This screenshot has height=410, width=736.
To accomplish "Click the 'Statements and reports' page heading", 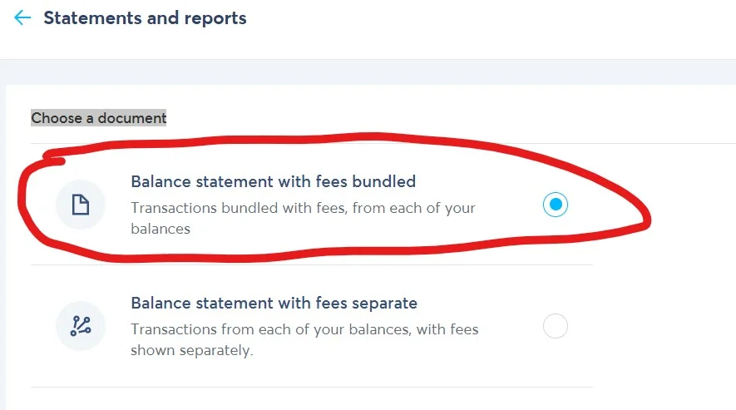I will click(x=145, y=17).
